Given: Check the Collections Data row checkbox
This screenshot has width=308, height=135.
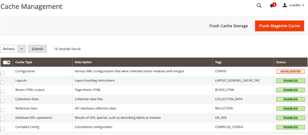Looking at the screenshot, I should coord(3,101).
